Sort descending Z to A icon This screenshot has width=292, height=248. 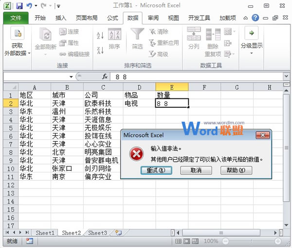[100, 50]
